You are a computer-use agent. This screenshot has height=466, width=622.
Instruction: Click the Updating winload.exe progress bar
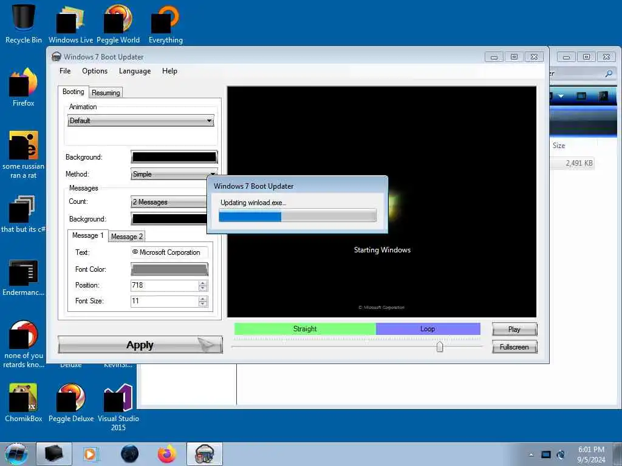tap(298, 216)
